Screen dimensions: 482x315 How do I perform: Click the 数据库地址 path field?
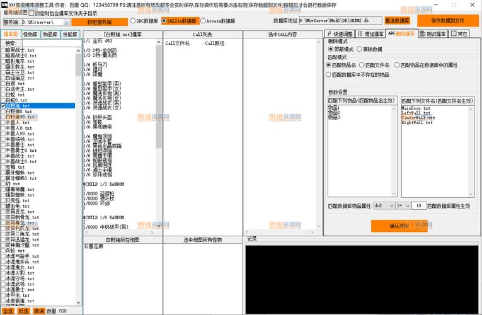click(x=341, y=21)
